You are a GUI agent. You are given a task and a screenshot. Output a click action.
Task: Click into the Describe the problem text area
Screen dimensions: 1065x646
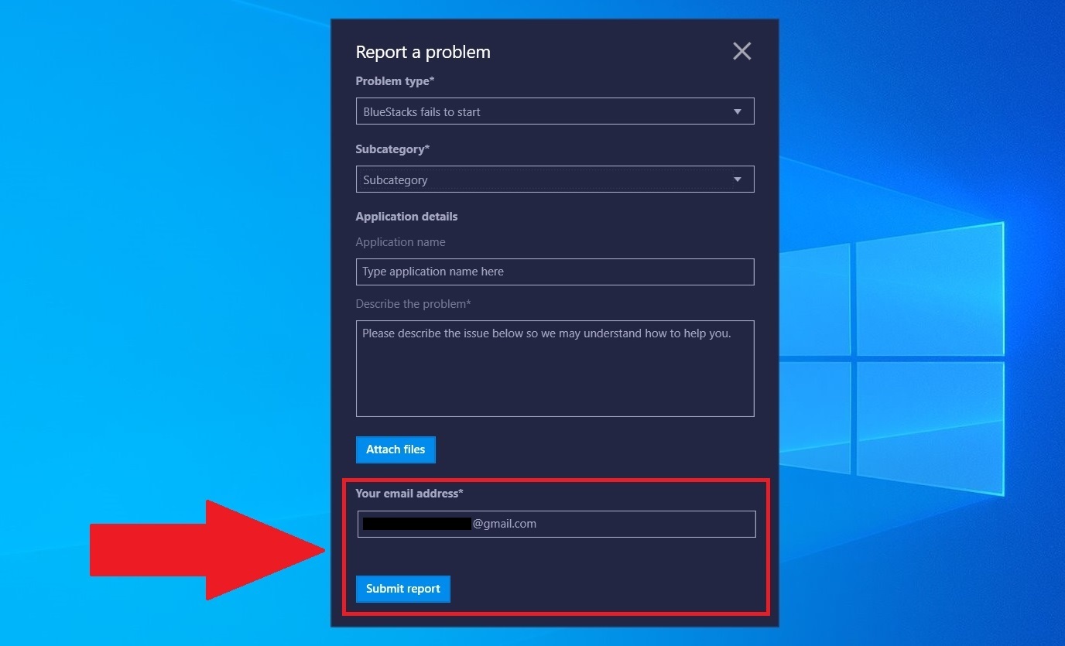[x=555, y=368]
